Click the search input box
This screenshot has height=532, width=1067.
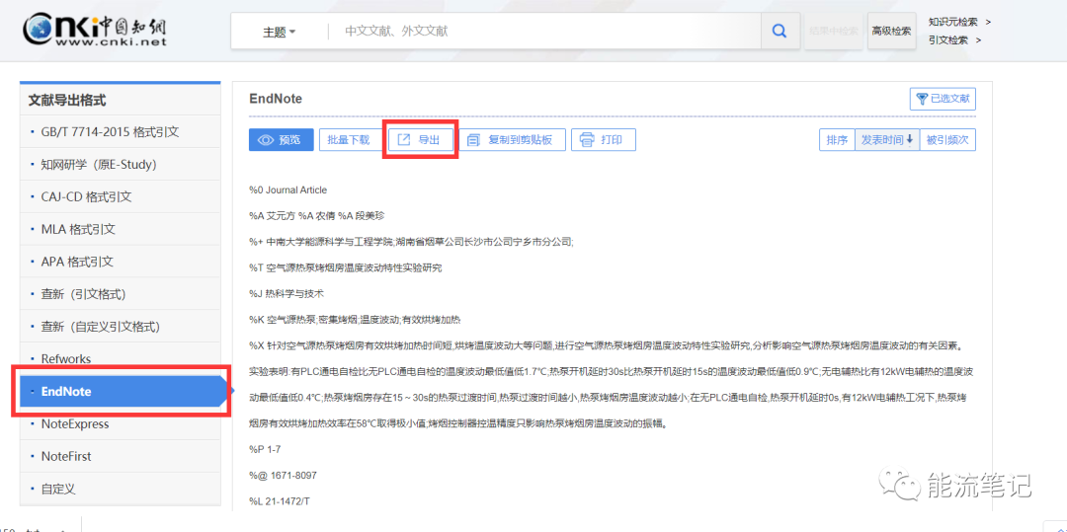[x=543, y=32]
